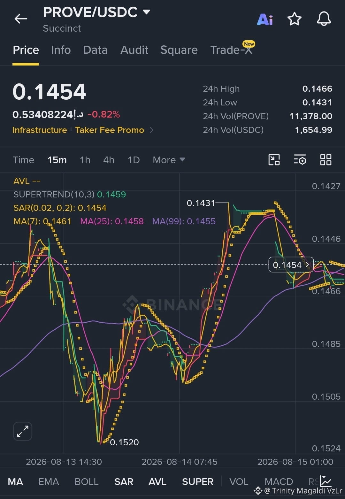Viewport: 345px width, 499px height.
Task: Open the Audit tab
Action: (134, 50)
